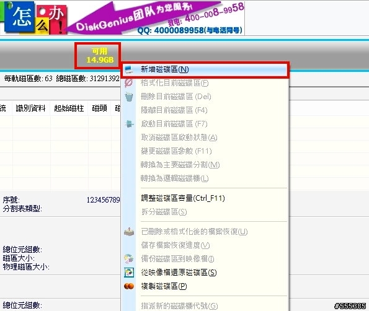The height and width of the screenshot is (311, 369).
Task: Click the 識別資料 column header
Action: point(30,108)
